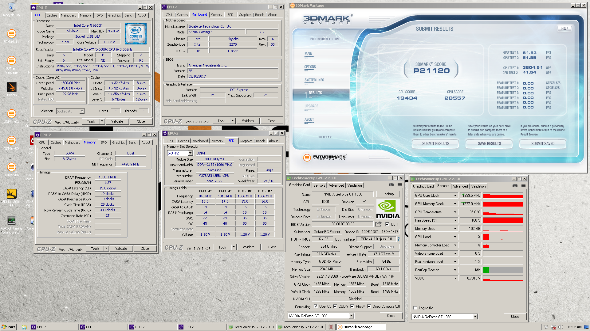Open 3DMark03 desktop shortcut
This screenshot has height=331, width=590.
click(x=11, y=116)
